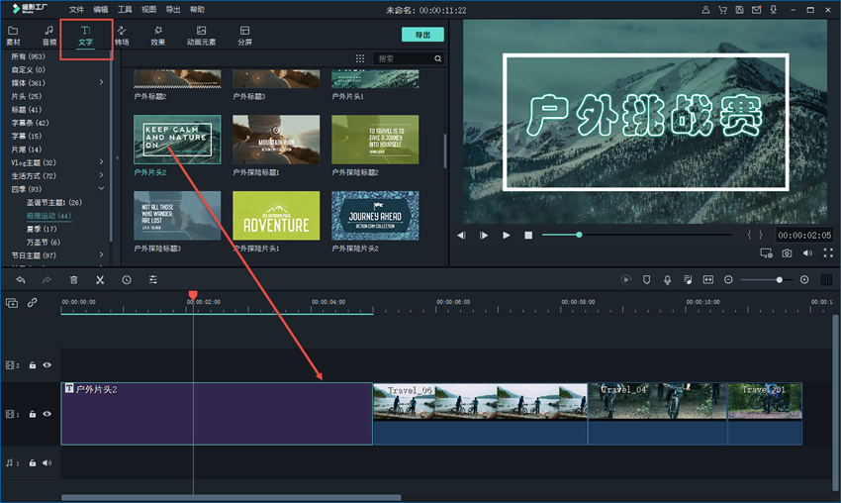This screenshot has height=503, width=841.
Task: Select the 户外片头2 title thumbnail
Action: (177, 140)
